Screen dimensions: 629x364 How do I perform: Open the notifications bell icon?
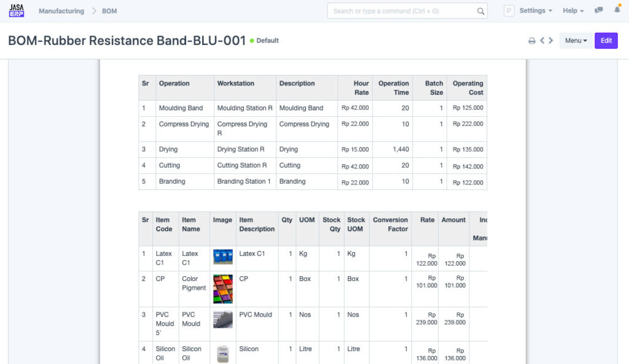[617, 10]
